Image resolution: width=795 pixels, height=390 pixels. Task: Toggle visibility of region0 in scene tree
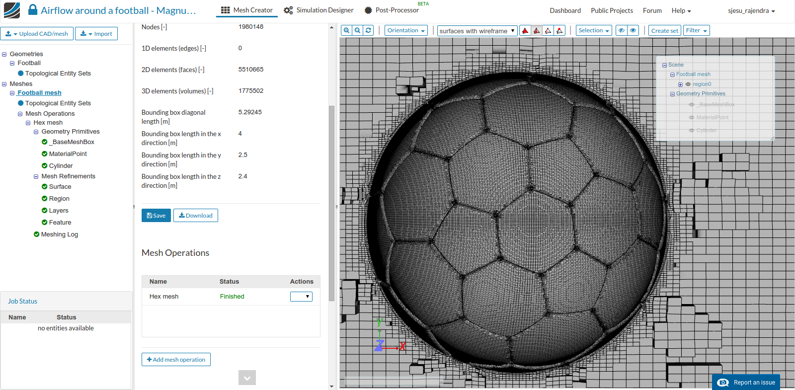pos(688,84)
